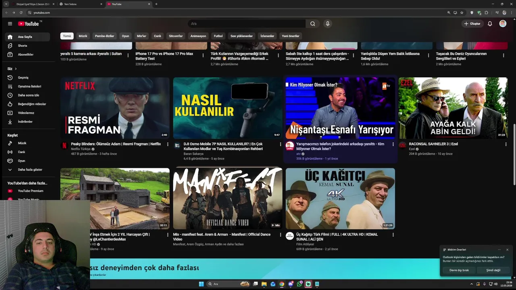The width and height of the screenshot is (516, 290).
Task: Open Müzik under Keşfet
Action: [28, 143]
